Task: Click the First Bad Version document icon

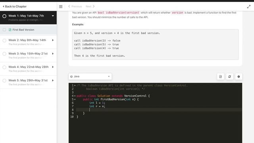Action: (10, 30)
